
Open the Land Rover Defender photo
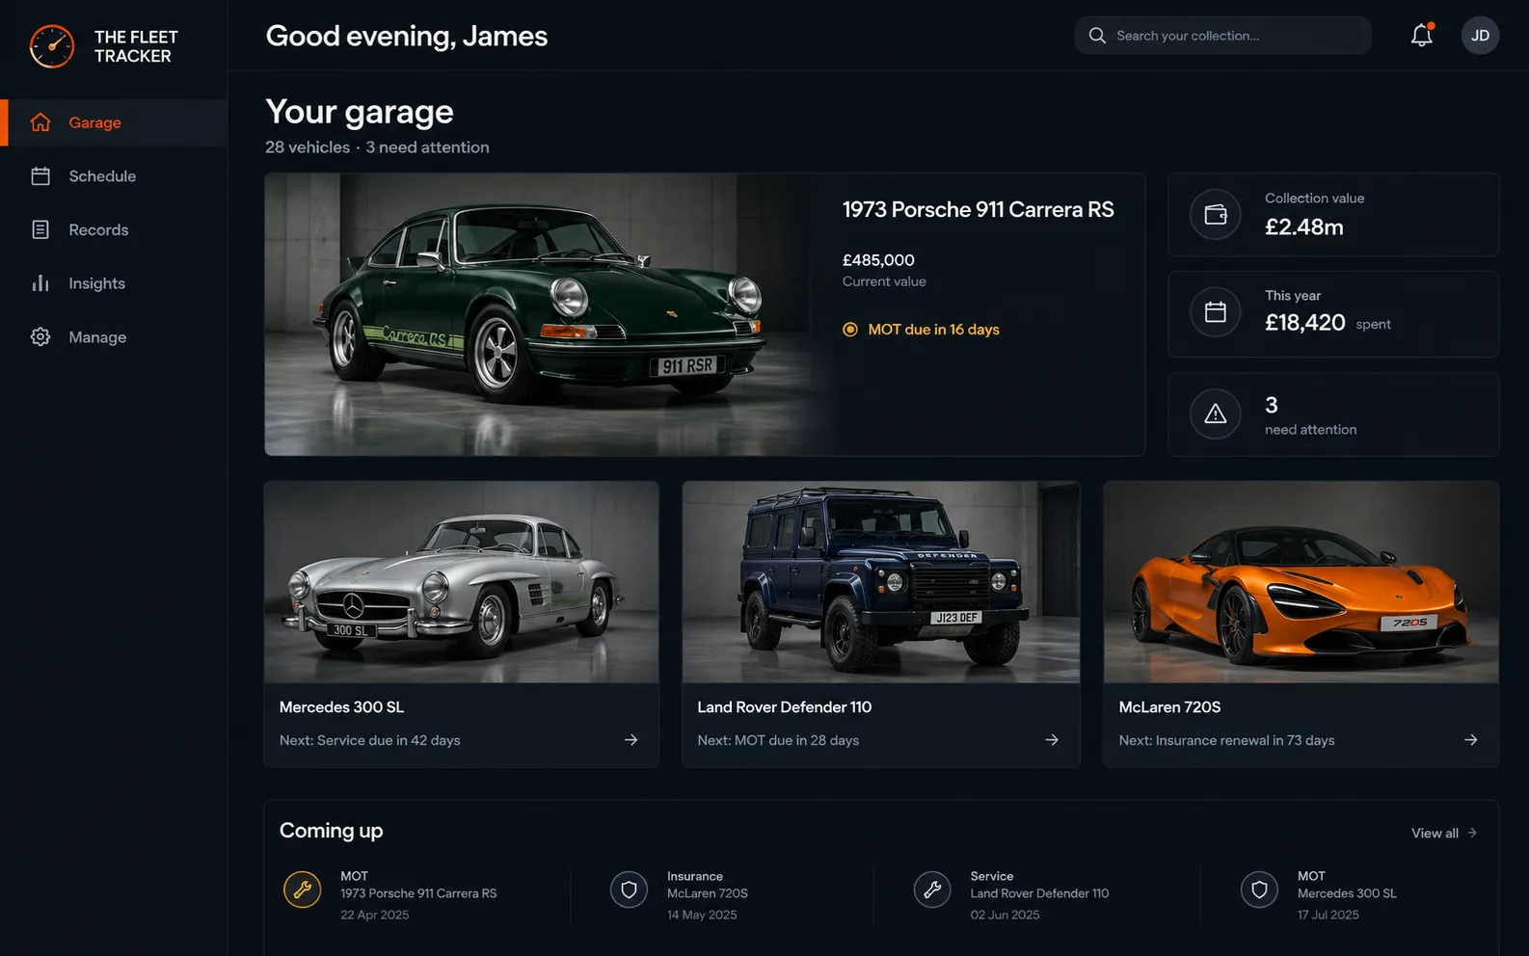tap(881, 582)
